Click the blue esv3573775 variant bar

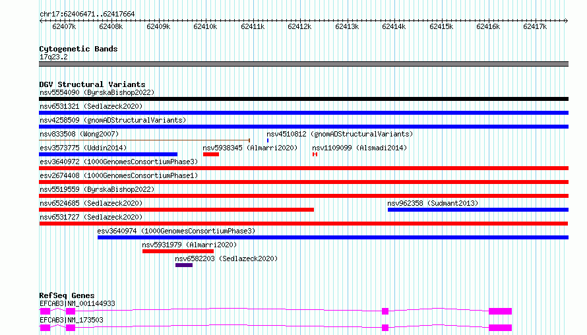(108, 154)
